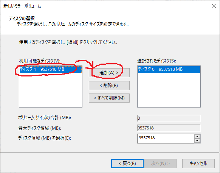Select ディスク 0 in selected disks list

(x=169, y=69)
